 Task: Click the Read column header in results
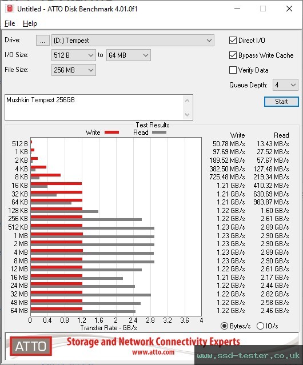click(x=281, y=135)
